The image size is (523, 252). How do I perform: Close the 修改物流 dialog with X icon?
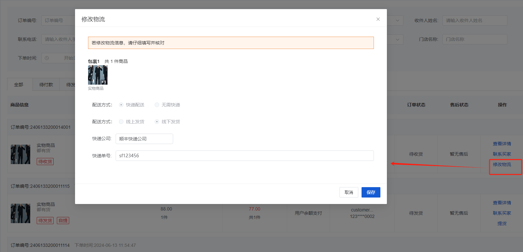pyautogui.click(x=378, y=19)
